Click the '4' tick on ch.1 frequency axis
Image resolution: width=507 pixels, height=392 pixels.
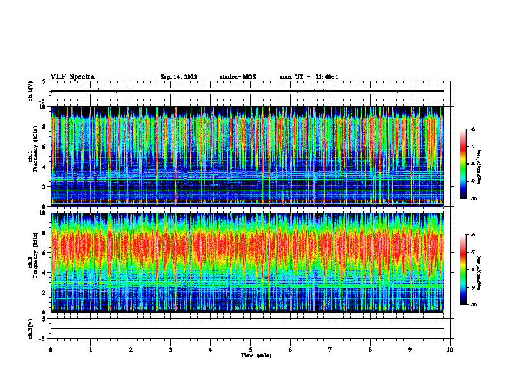[x=45, y=167]
